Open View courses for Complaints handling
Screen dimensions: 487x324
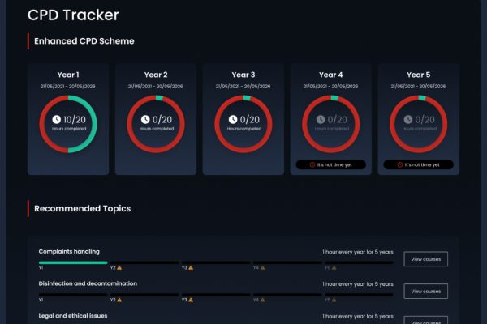(x=425, y=259)
